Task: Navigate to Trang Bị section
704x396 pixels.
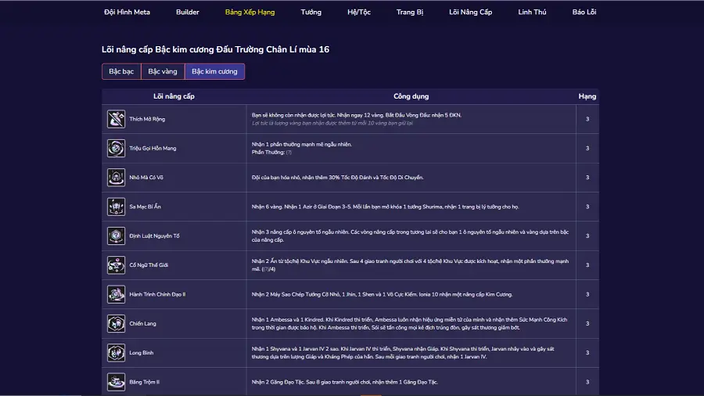Action: click(x=409, y=13)
